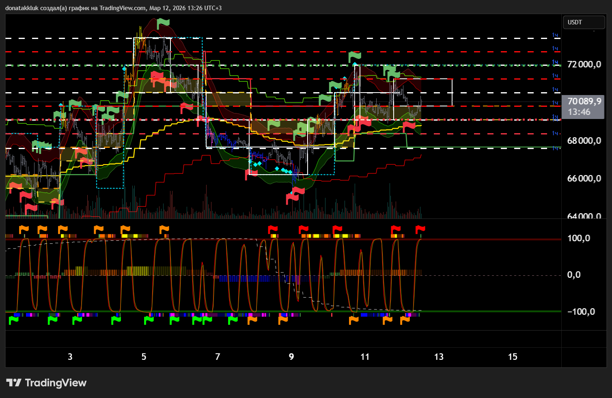Select the rightmost red flag above the oscillator
612x398 pixels.
coord(420,230)
